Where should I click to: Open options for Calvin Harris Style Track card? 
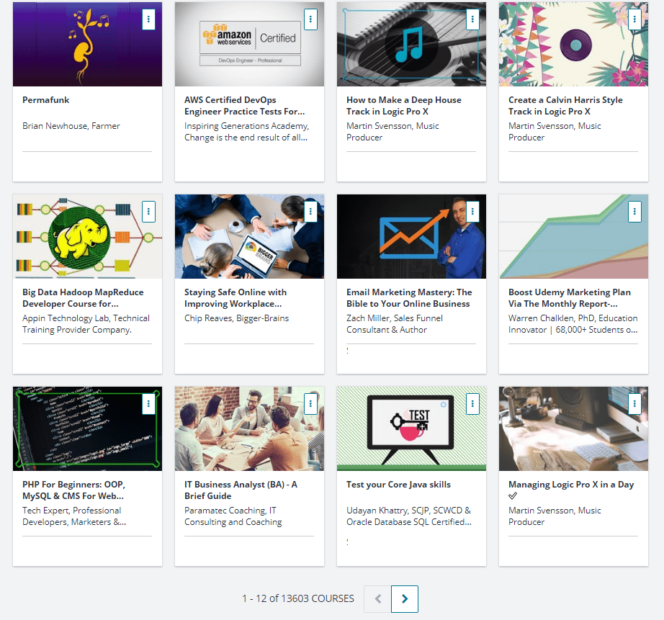click(x=634, y=19)
